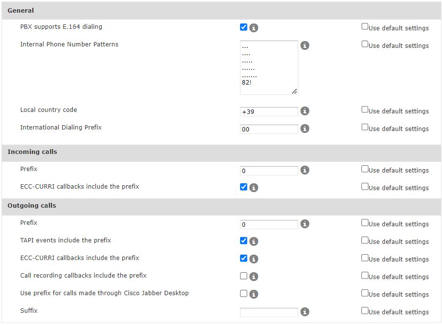Click info icon for Call recording callbacks
Image resolution: width=442 pixels, height=325 pixels.
pyautogui.click(x=254, y=277)
